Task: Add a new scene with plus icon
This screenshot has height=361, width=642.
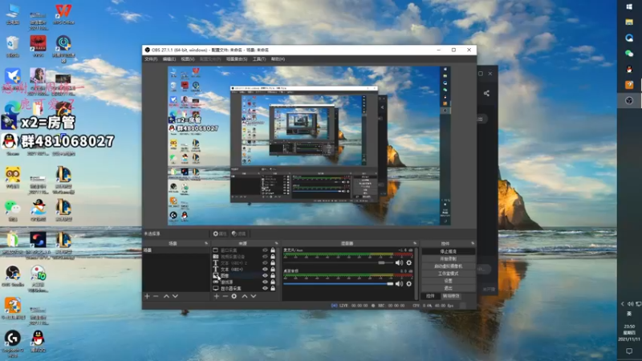Action: coord(147,296)
